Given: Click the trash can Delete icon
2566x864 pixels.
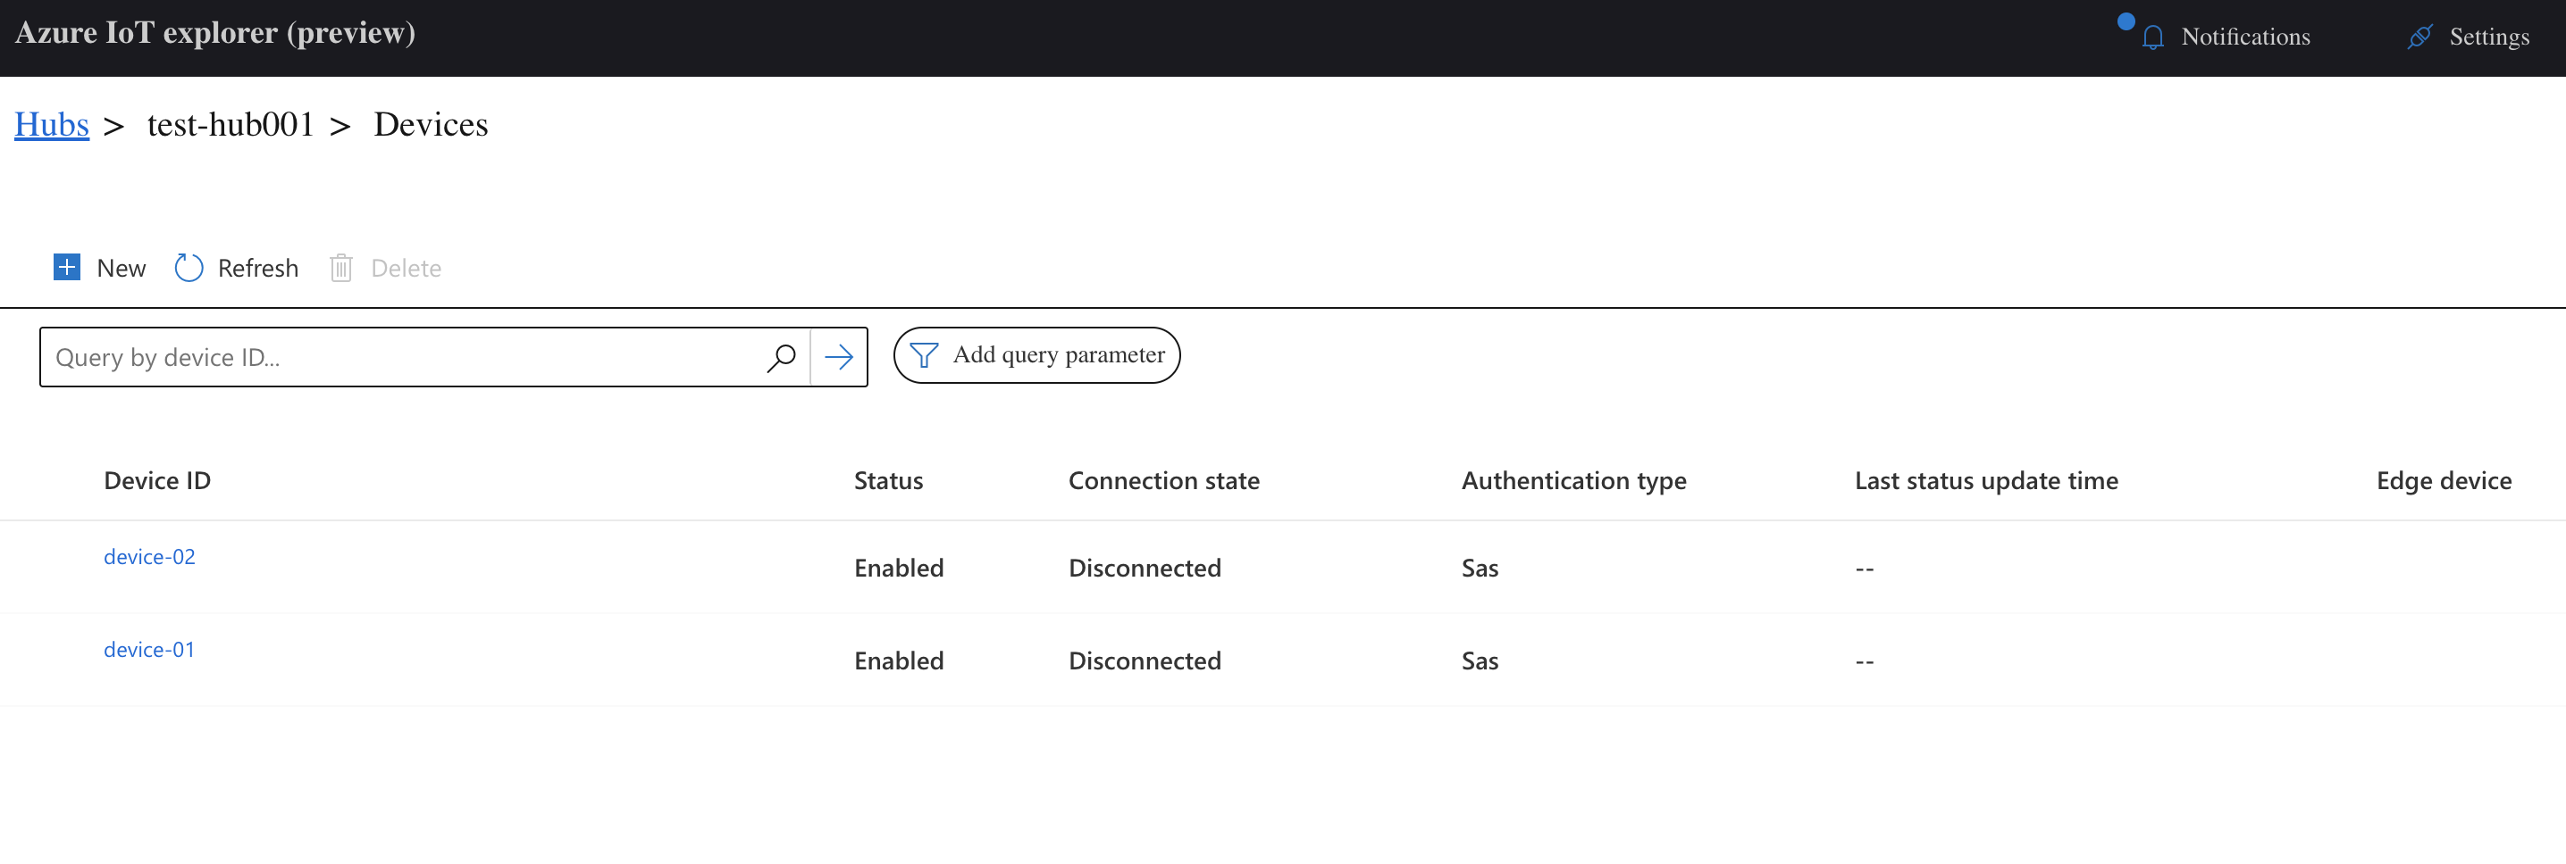Looking at the screenshot, I should [340, 268].
